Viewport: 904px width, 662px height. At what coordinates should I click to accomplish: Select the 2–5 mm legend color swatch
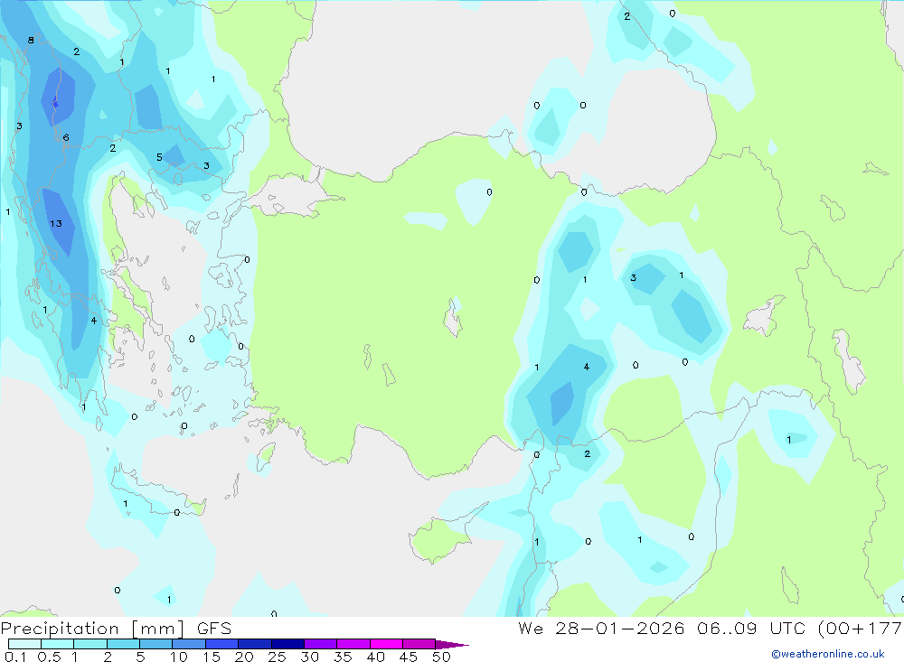click(x=123, y=644)
